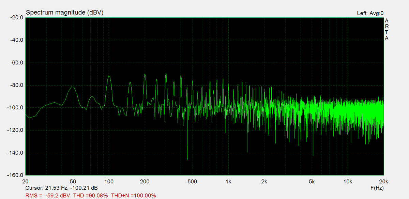
Task: Click the 20k frequency axis label
Action: [383, 181]
